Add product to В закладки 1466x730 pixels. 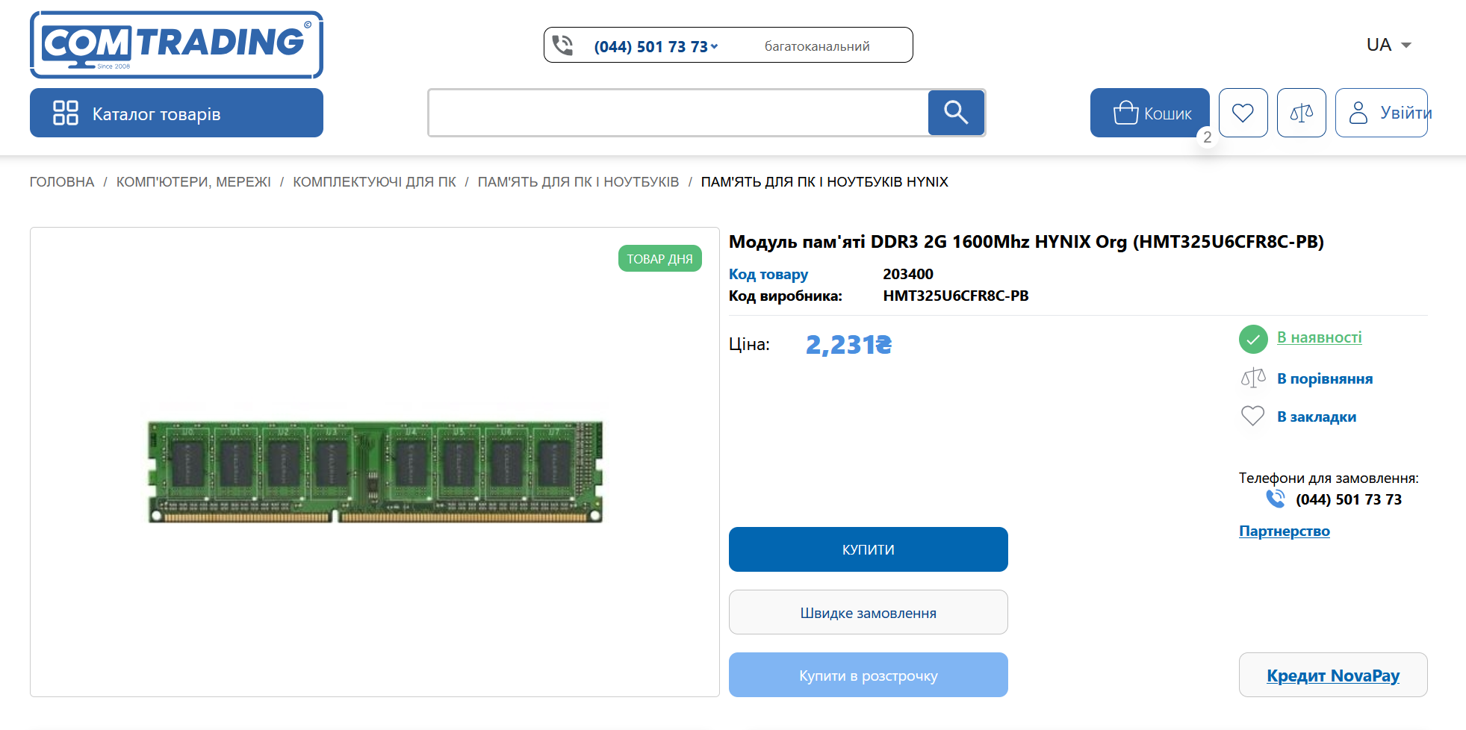1316,417
